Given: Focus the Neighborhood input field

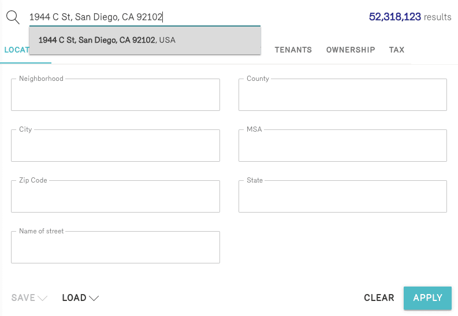Looking at the screenshot, I should [116, 95].
